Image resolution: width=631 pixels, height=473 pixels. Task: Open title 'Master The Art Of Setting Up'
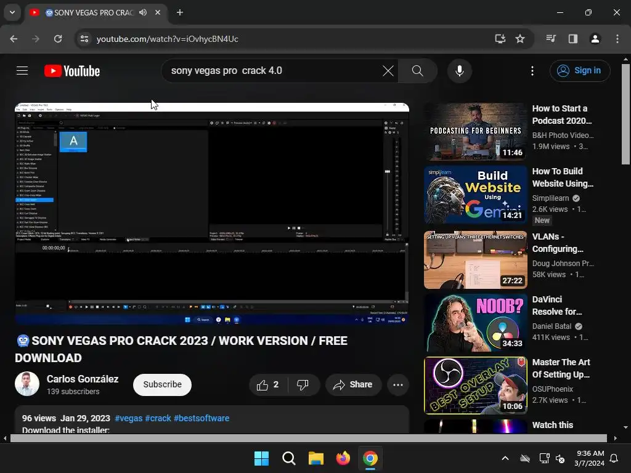561,368
